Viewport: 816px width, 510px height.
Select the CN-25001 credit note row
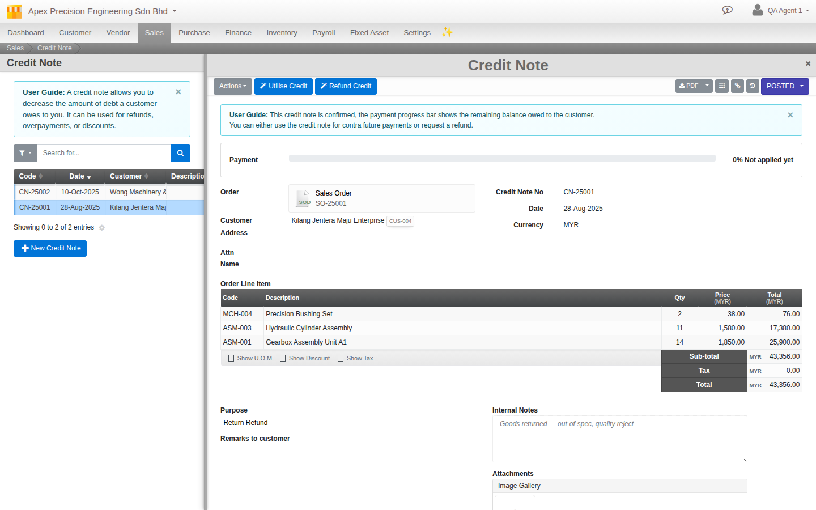point(109,207)
